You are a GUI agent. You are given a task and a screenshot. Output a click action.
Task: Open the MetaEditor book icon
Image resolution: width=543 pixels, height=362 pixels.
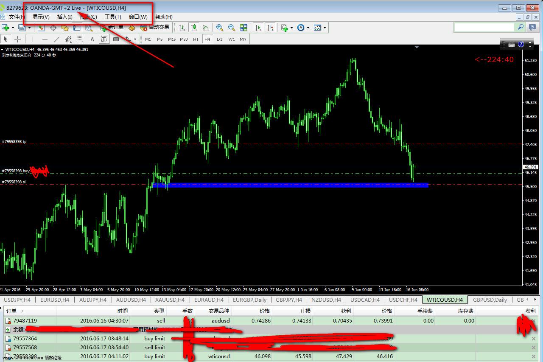[x=132, y=28]
